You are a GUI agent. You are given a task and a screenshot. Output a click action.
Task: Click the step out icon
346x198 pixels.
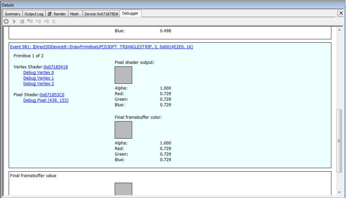pyautogui.click(x=46, y=21)
